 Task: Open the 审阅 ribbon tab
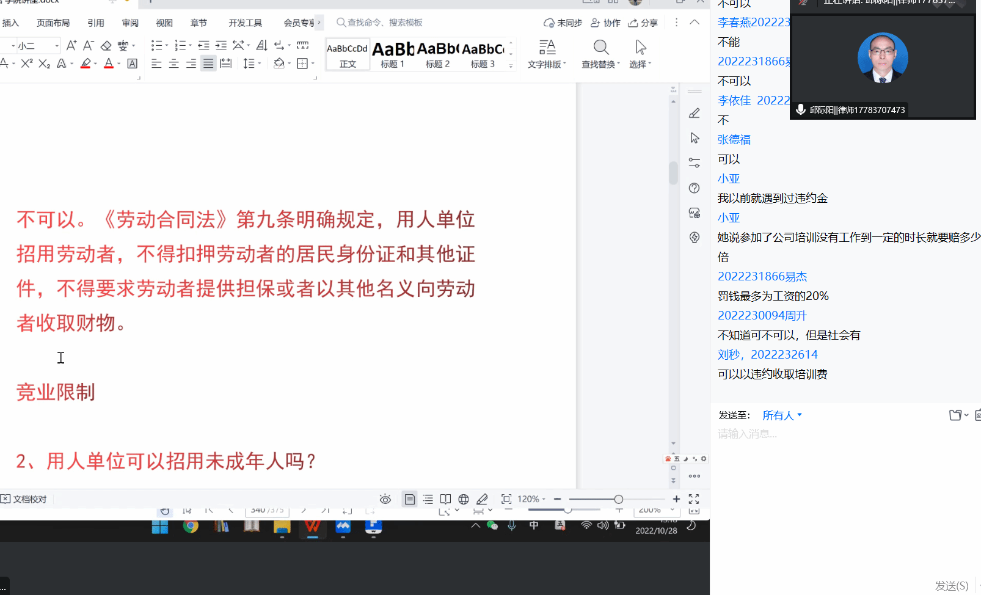130,23
